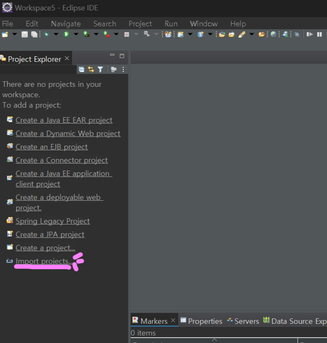Click Create a JPA project link
This screenshot has width=327, height=343.
click(50, 235)
